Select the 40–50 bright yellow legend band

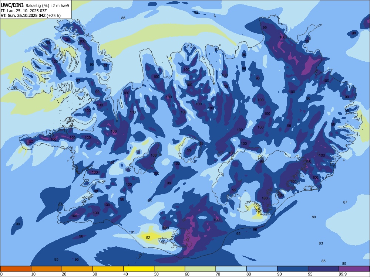click(x=139, y=269)
